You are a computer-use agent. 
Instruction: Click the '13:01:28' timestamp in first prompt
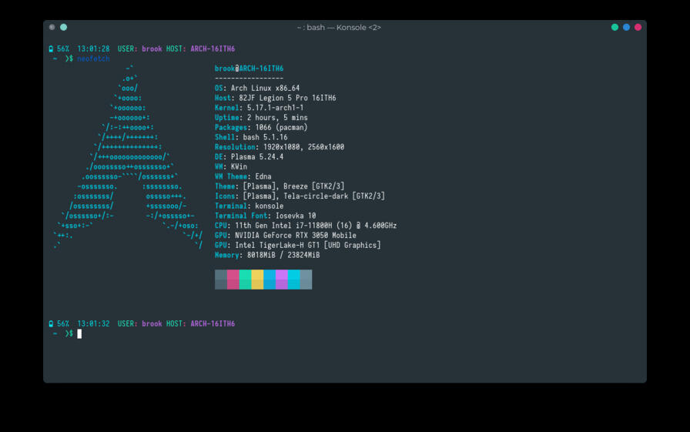93,49
